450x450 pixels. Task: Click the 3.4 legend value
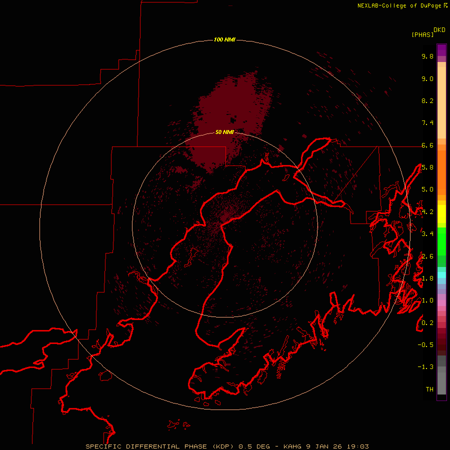427,233
